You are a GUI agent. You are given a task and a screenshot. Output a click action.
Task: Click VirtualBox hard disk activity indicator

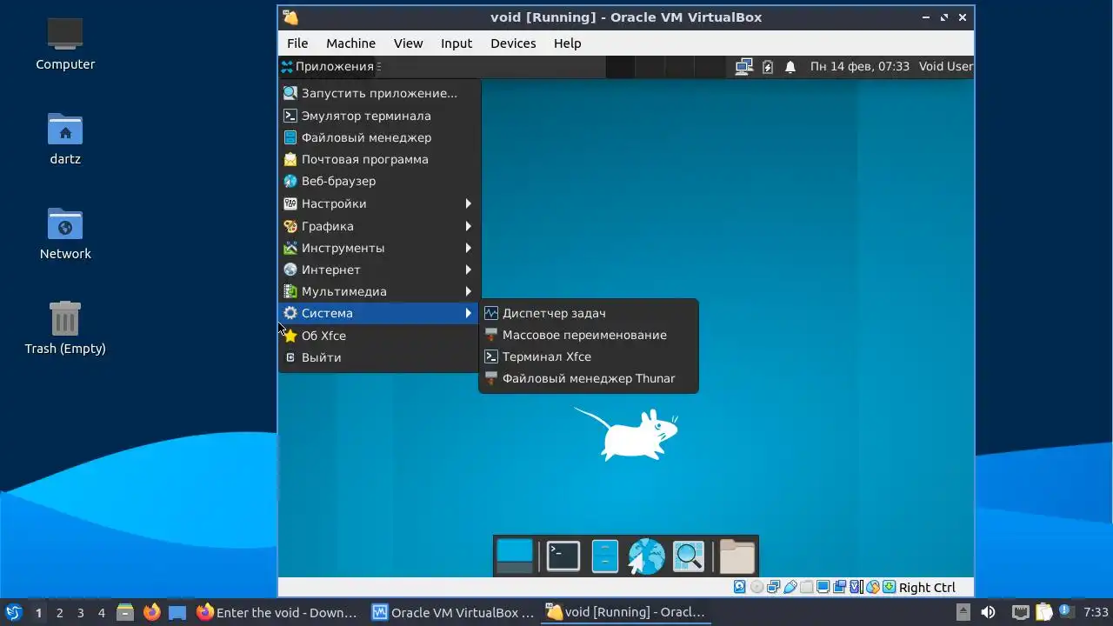click(739, 587)
